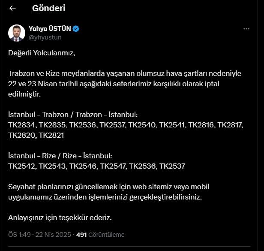The image size is (264, 251).
Task: Open Yahya ÜSTÜN's profile picture
Action: pos(17,33)
